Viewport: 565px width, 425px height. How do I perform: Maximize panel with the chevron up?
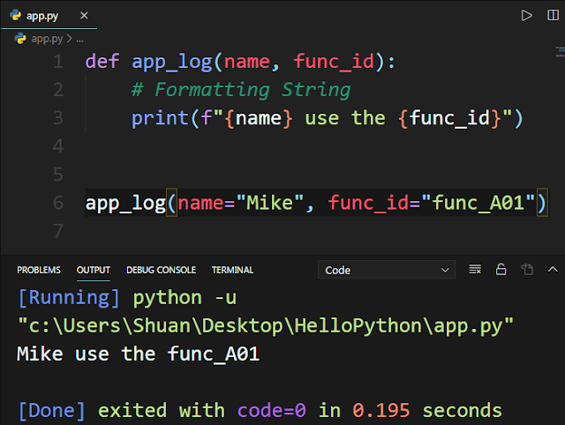tap(553, 269)
